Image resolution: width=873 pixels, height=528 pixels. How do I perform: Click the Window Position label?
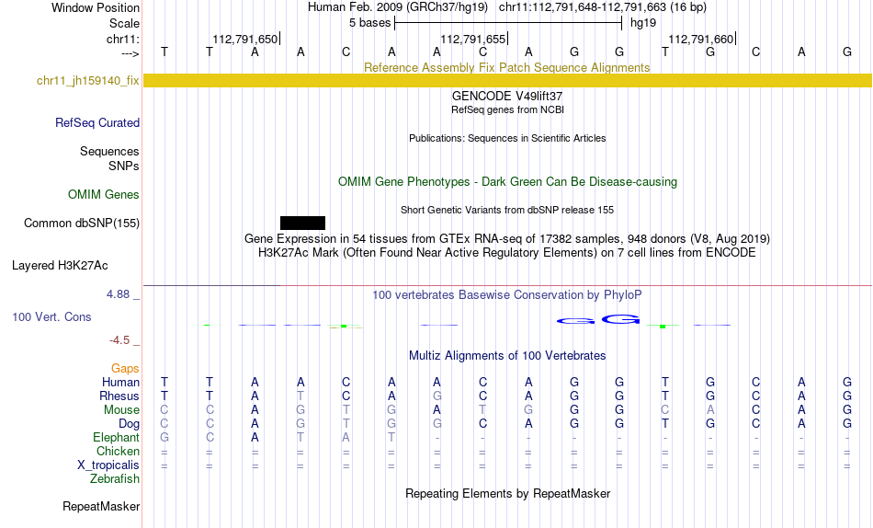click(96, 7)
